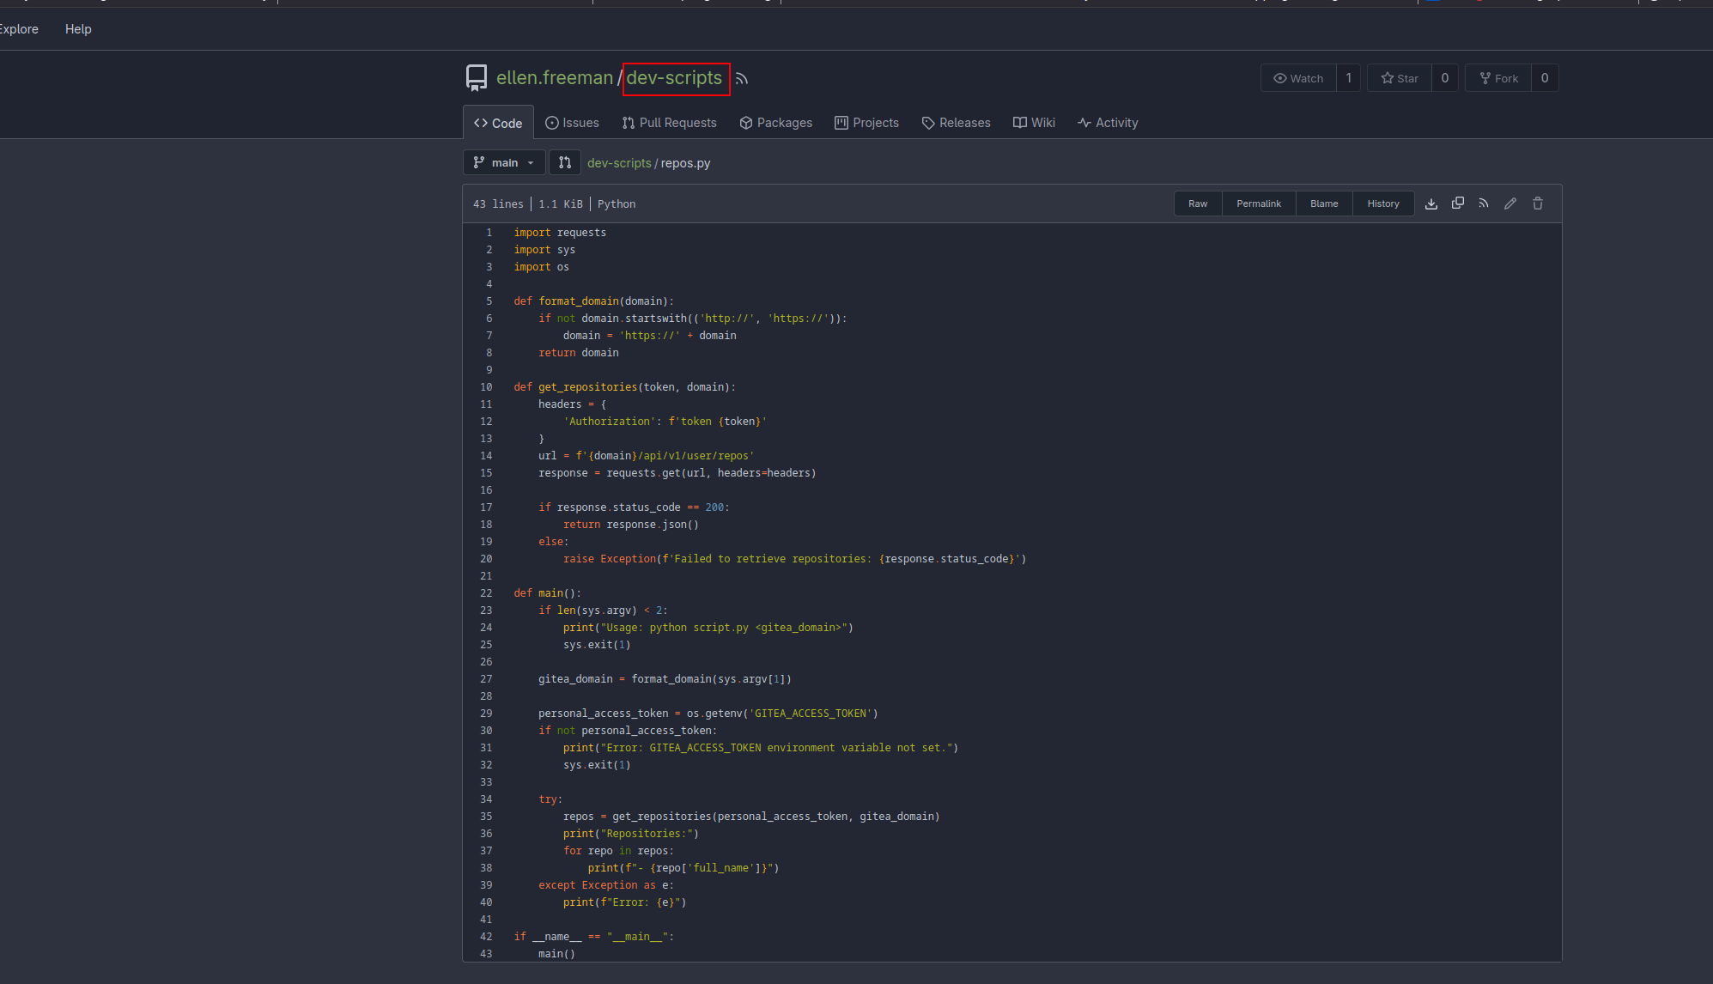Open ellen.freeman user profile link
The image size is (1713, 984).
(555, 78)
